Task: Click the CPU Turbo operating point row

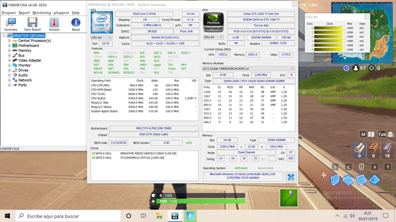Action: 144,94
